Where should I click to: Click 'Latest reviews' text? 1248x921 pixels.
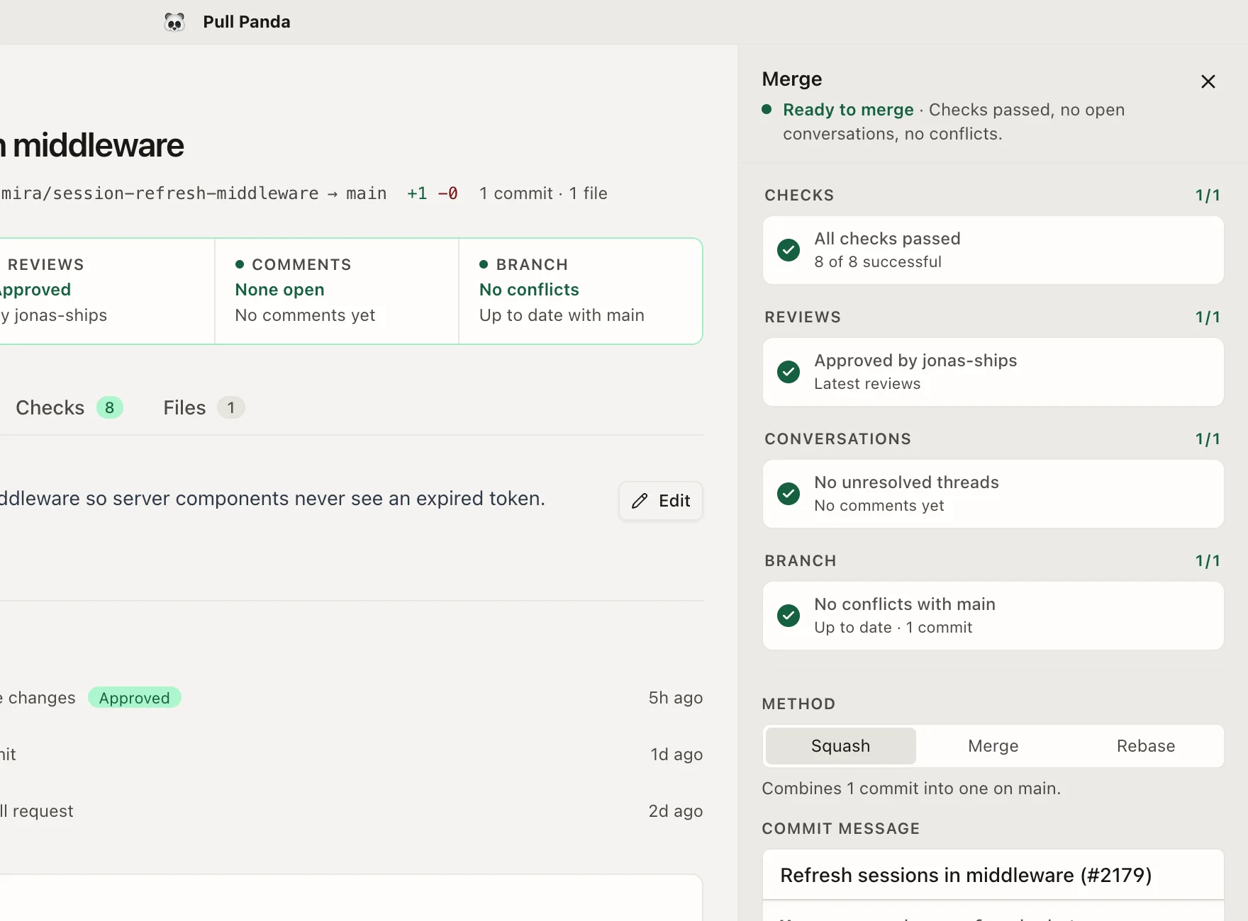pyautogui.click(x=867, y=384)
